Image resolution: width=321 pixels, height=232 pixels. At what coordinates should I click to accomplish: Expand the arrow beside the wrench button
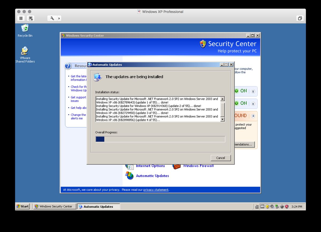tap(59, 18)
